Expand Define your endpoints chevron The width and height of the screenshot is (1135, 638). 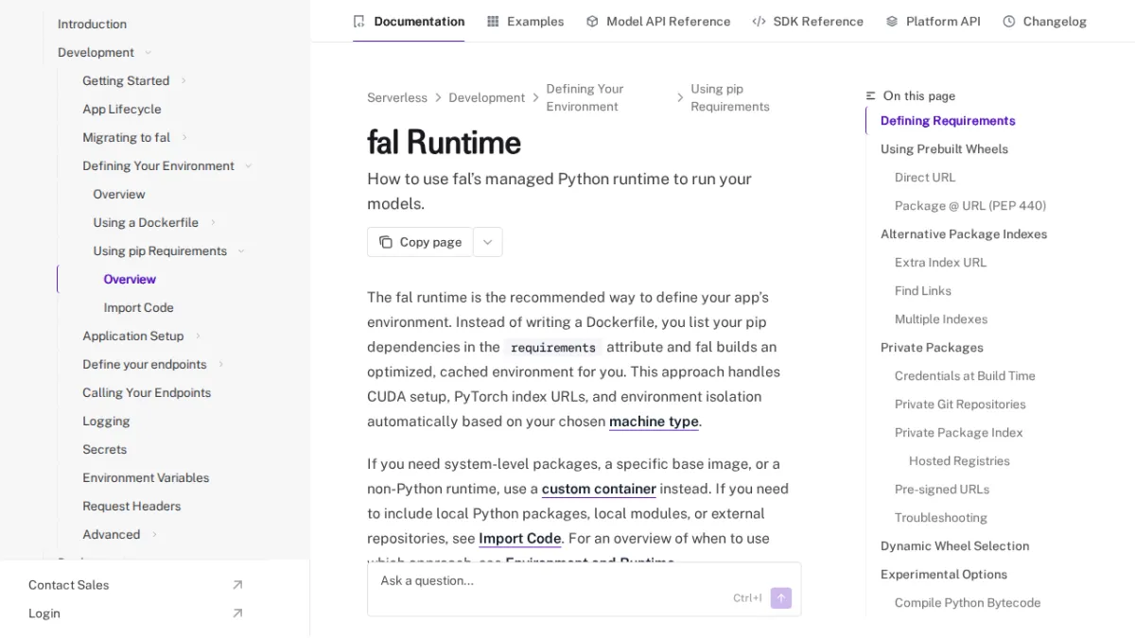click(221, 365)
